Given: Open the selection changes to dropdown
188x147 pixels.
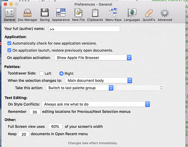Looking at the screenshot, I should point(99,81).
